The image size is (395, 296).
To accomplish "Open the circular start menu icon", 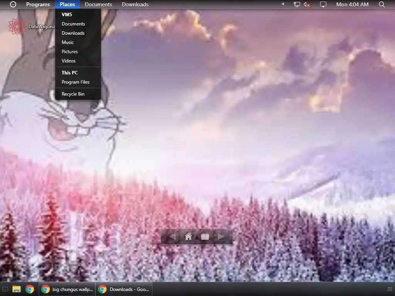I will tap(13, 4).
